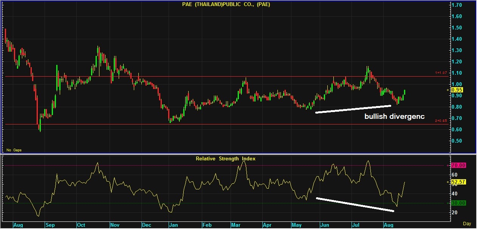Click the resistance line label 1=1.07

441,73
